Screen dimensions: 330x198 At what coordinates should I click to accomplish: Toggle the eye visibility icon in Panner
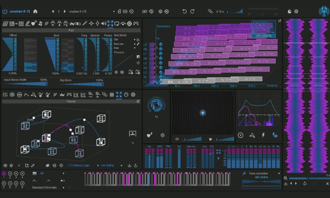point(48,165)
